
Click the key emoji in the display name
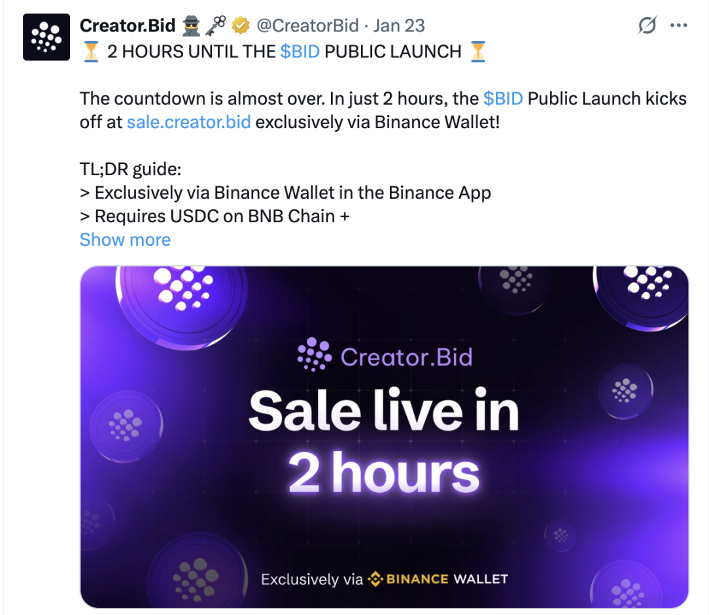(x=216, y=25)
